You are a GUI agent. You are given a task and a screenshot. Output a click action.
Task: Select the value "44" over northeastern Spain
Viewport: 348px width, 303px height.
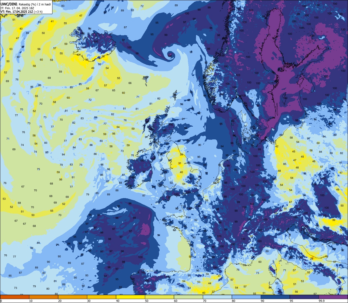click(x=210, y=283)
